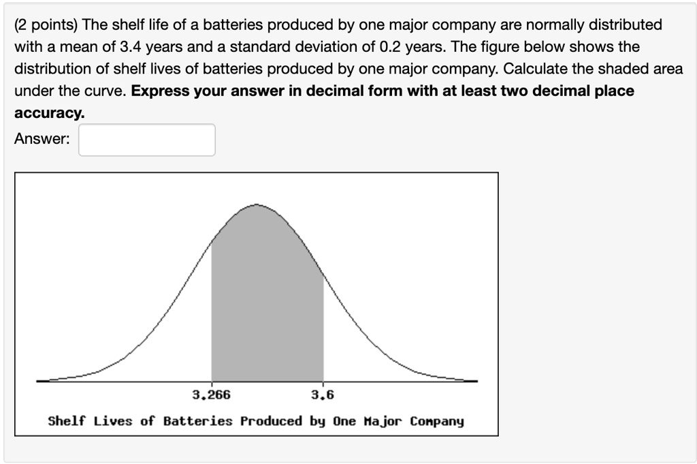Click the peak of the bell curve
This screenshot has width=697, height=464.
[x=257, y=204]
